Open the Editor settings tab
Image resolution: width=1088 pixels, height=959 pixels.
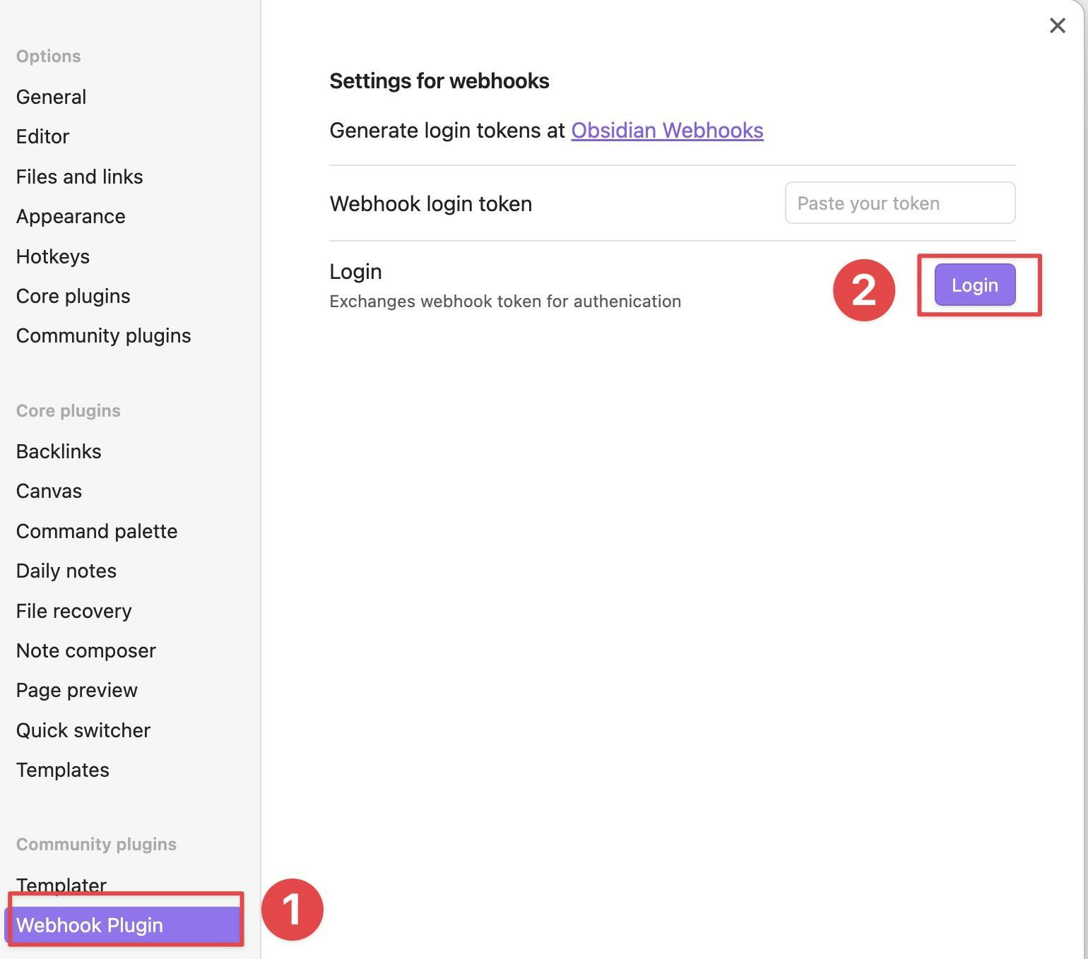[x=42, y=136]
